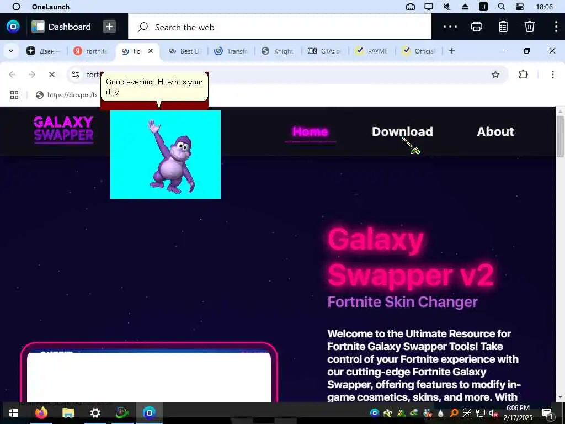Open the Download nav link

click(402, 131)
